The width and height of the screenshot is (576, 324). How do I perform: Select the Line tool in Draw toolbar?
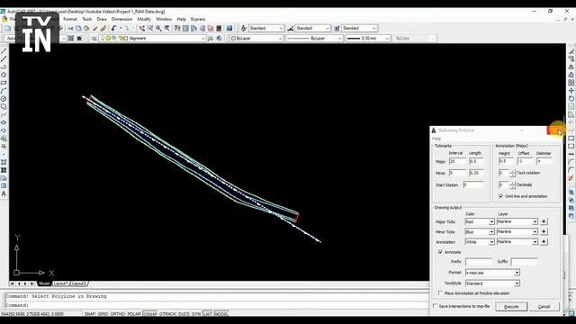(4, 51)
